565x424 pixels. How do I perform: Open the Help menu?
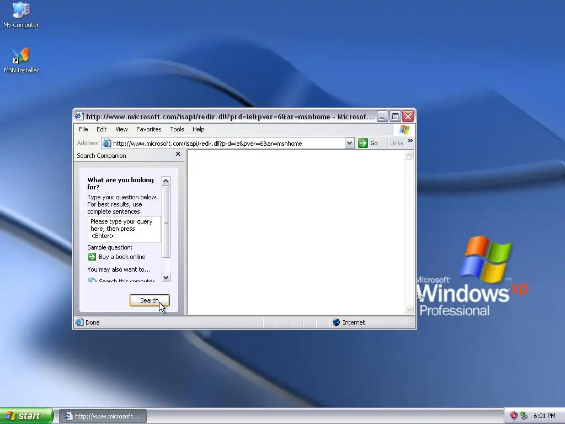click(198, 129)
